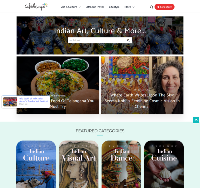Explore the Indian Cuisine category card
The image size is (200, 188).
coord(164,164)
